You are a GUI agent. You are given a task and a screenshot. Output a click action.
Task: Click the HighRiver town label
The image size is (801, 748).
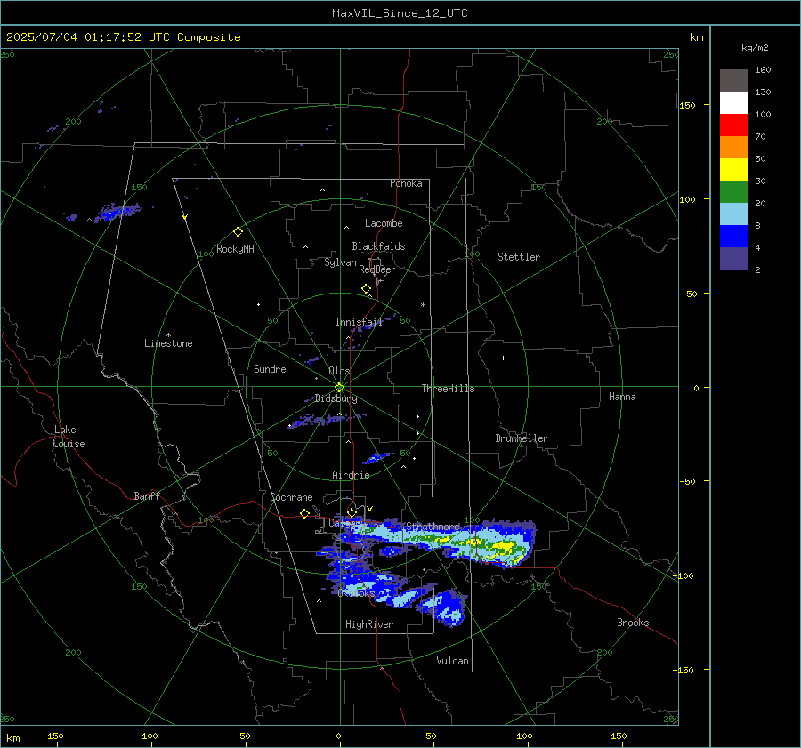click(x=369, y=624)
